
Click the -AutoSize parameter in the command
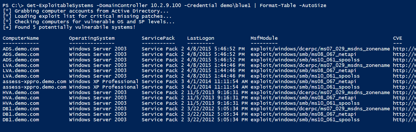[x=313, y=5]
